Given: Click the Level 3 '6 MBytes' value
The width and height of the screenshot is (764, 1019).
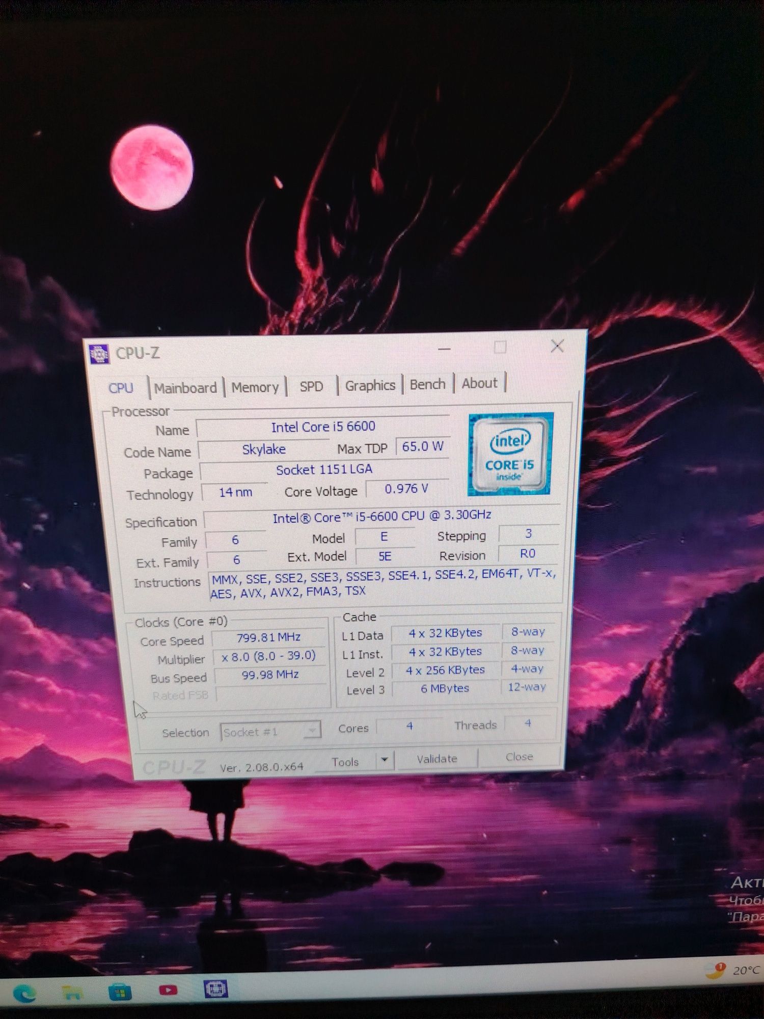Looking at the screenshot, I should tap(445, 688).
